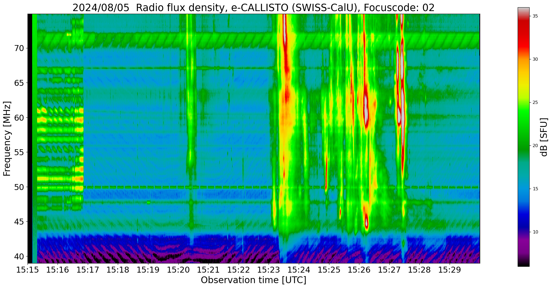
Task: Click the '25' colorbar tick label
Action: pos(535,102)
